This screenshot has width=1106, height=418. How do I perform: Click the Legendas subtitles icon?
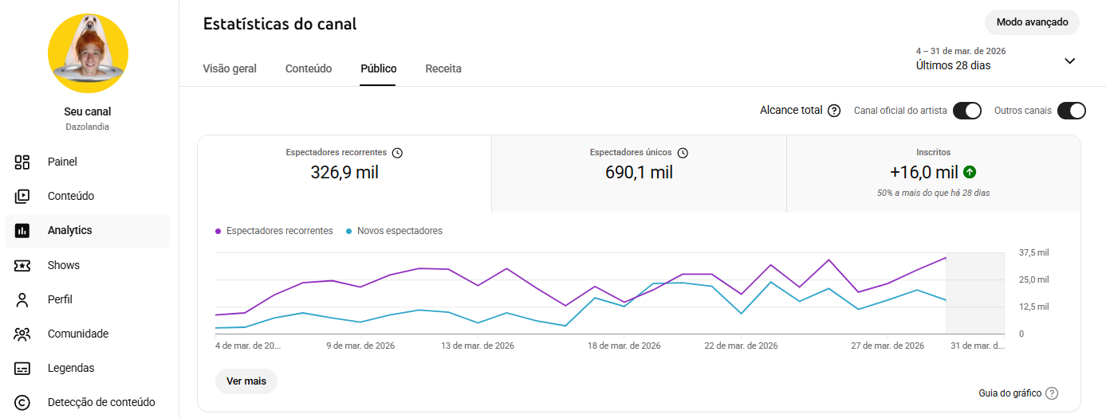22,369
